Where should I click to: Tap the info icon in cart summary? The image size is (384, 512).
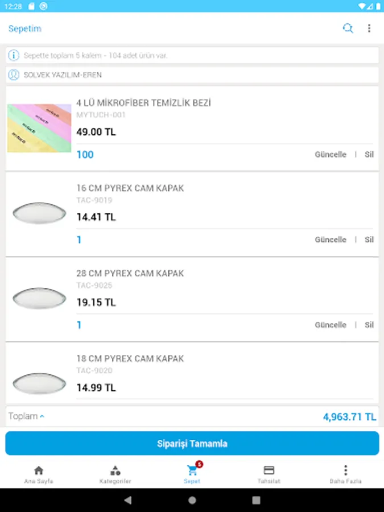coord(14,56)
